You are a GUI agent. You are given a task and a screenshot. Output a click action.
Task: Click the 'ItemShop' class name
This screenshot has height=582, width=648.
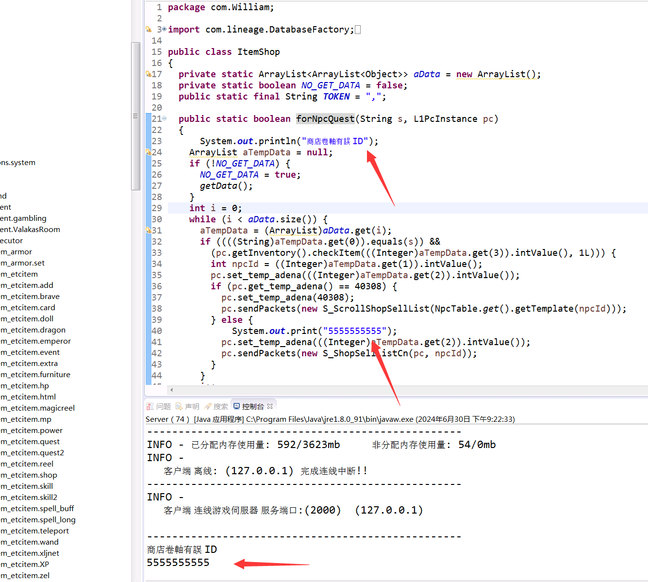point(259,52)
